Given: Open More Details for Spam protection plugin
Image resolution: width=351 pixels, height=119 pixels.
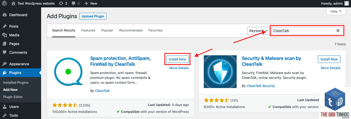Looking at the screenshot, I should pyautogui.click(x=179, y=68).
